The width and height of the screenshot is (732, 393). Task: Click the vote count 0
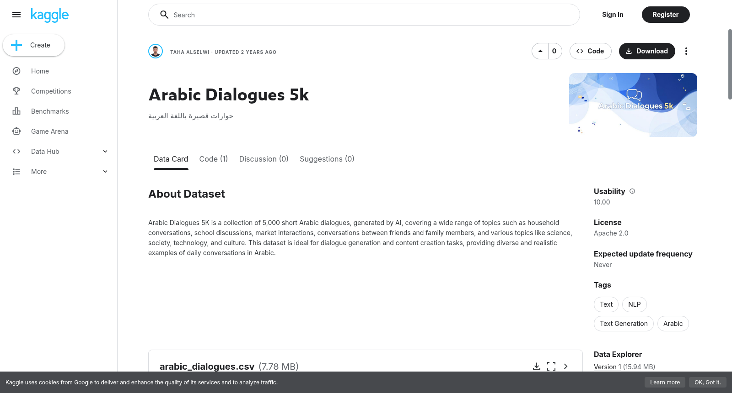[554, 51]
